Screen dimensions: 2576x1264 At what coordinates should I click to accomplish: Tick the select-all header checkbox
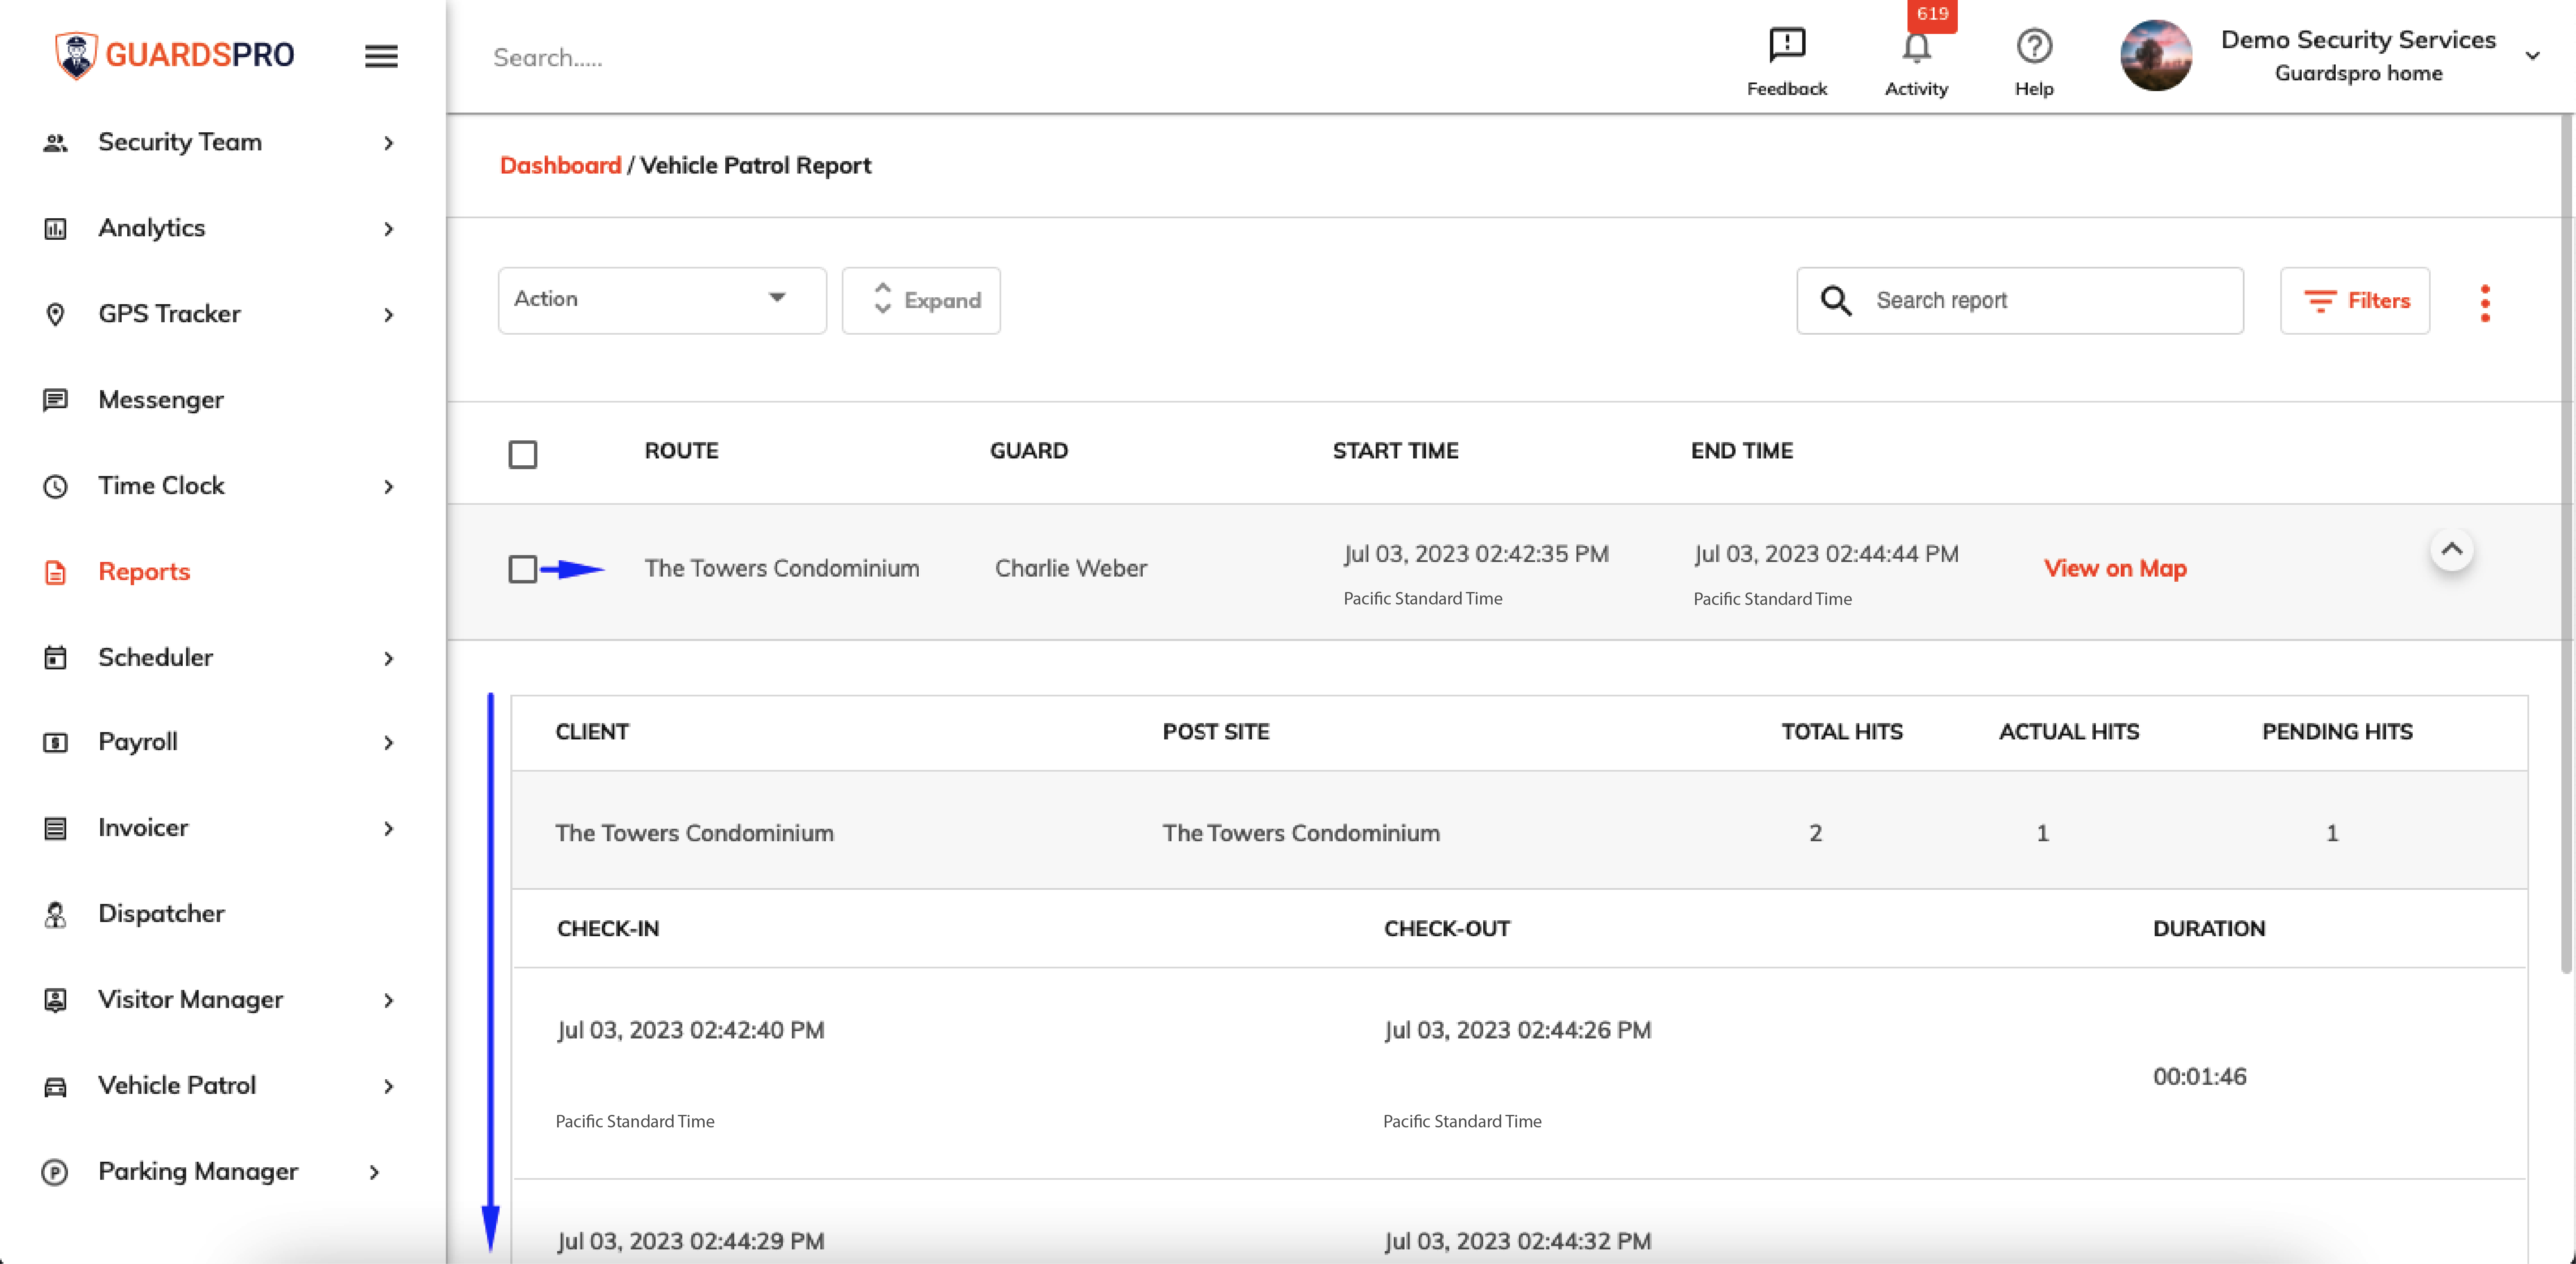coord(523,455)
